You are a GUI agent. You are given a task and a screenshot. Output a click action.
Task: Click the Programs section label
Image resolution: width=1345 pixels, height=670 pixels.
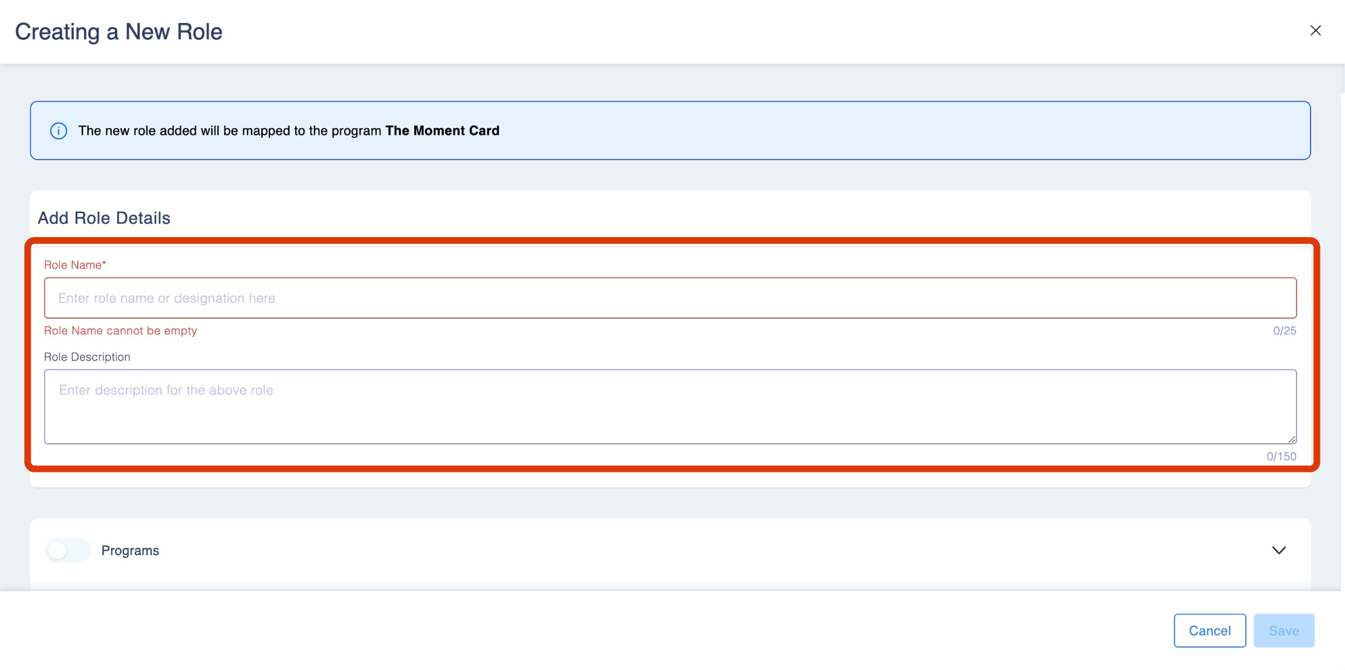point(130,550)
